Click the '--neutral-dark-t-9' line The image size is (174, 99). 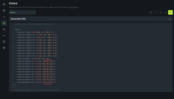tap(36, 82)
